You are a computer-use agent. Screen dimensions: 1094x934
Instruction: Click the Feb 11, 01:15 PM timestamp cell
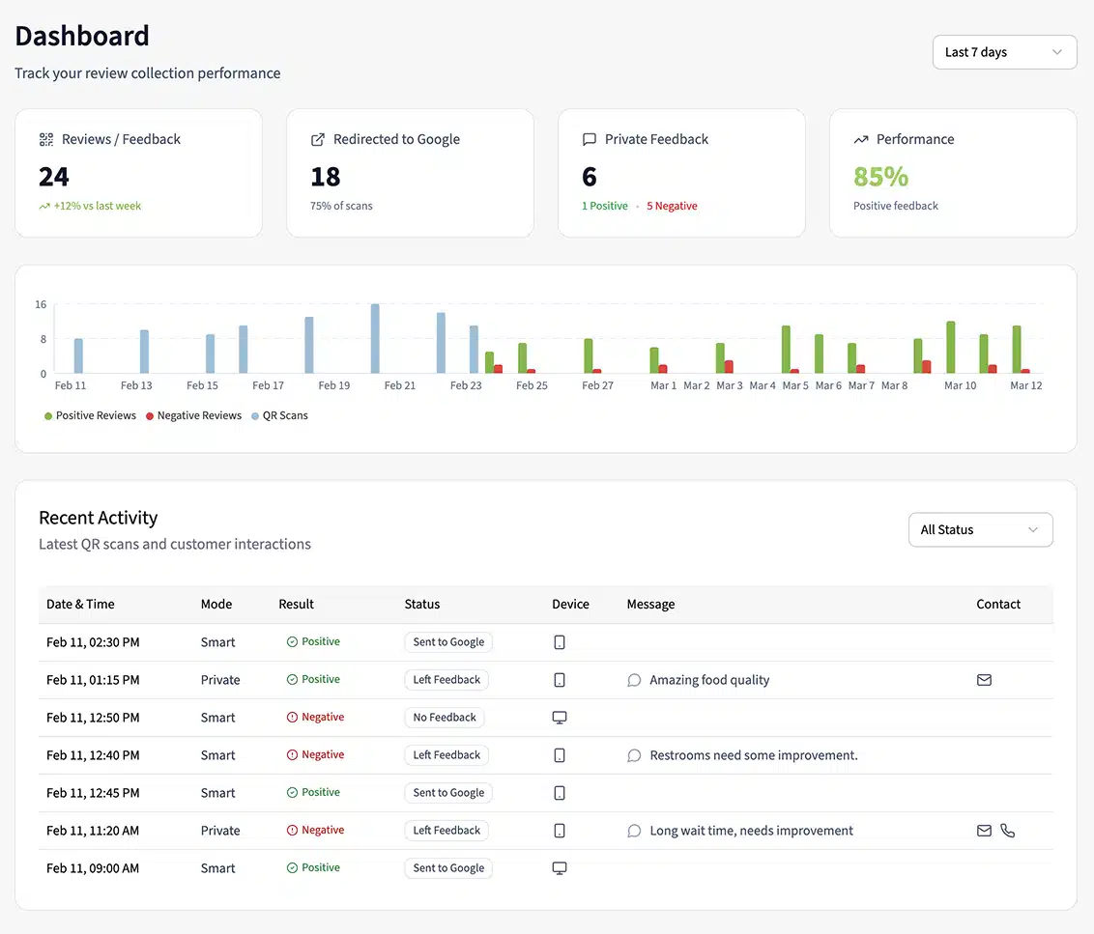tap(93, 680)
